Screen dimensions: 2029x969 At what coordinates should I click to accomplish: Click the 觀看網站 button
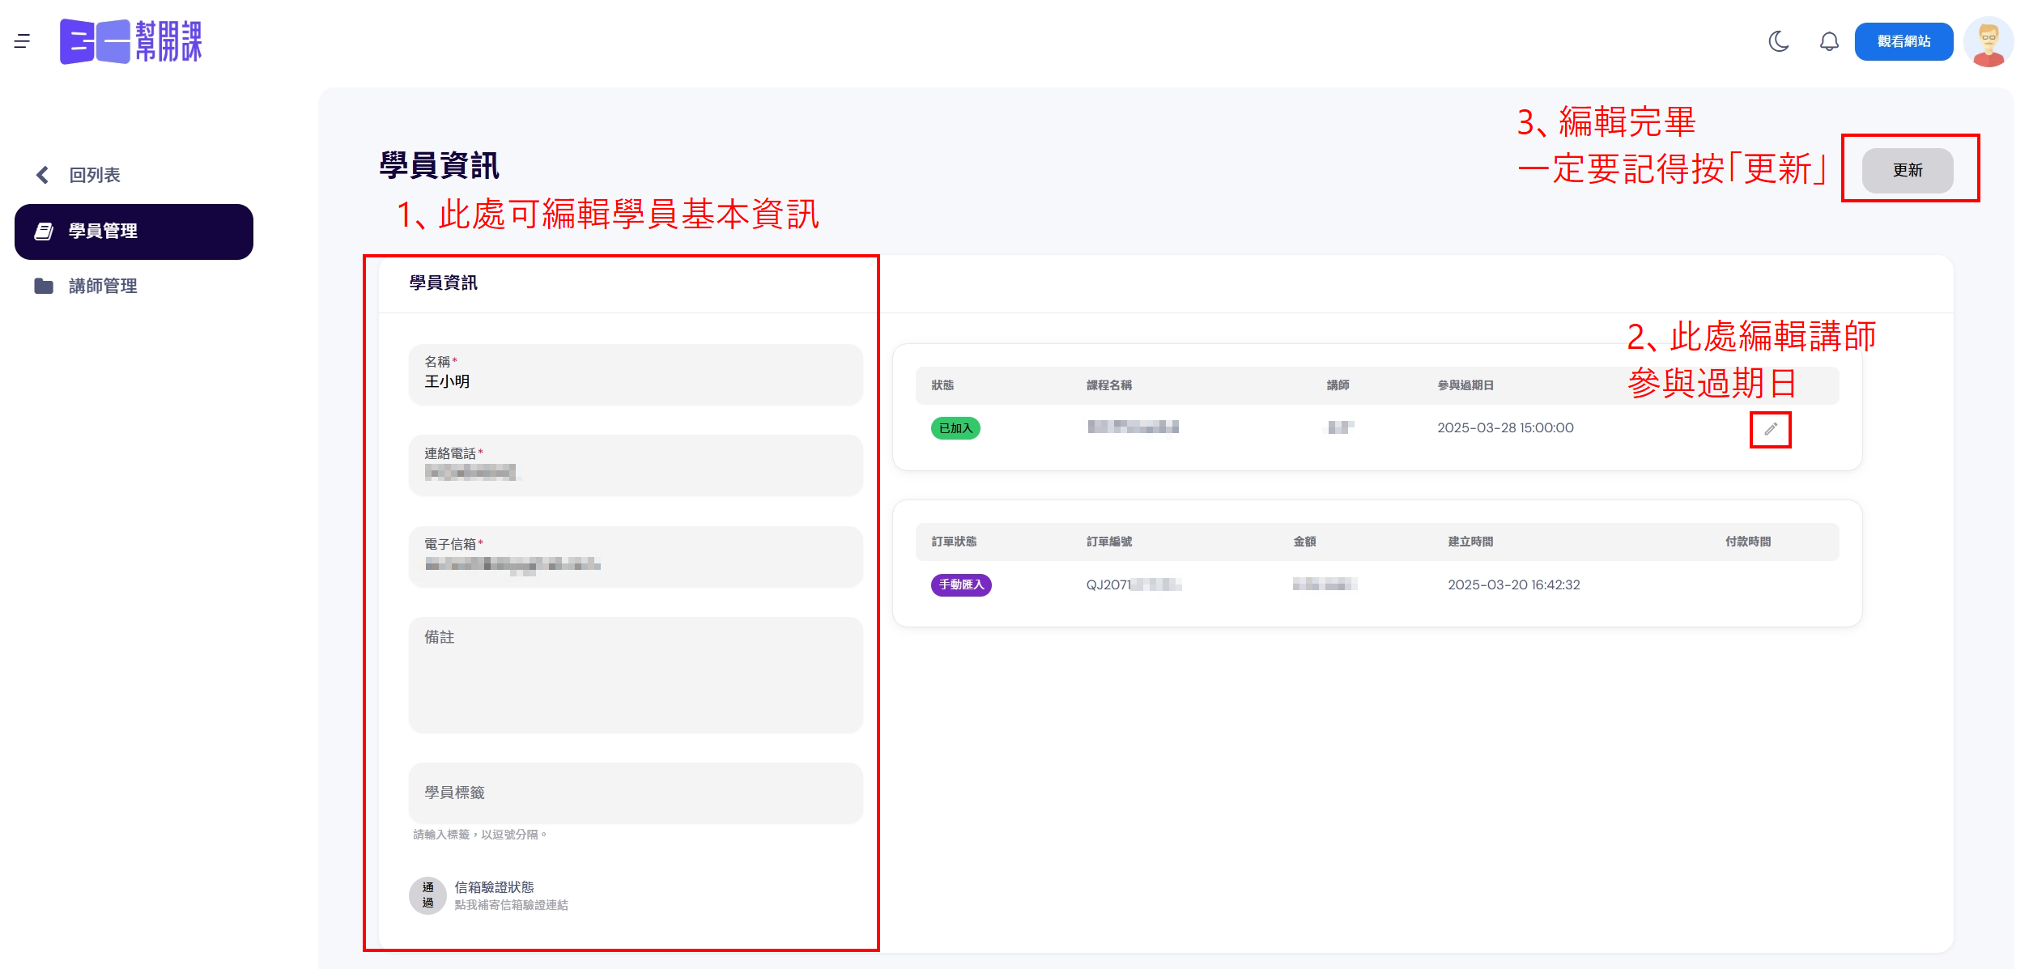click(x=1903, y=41)
